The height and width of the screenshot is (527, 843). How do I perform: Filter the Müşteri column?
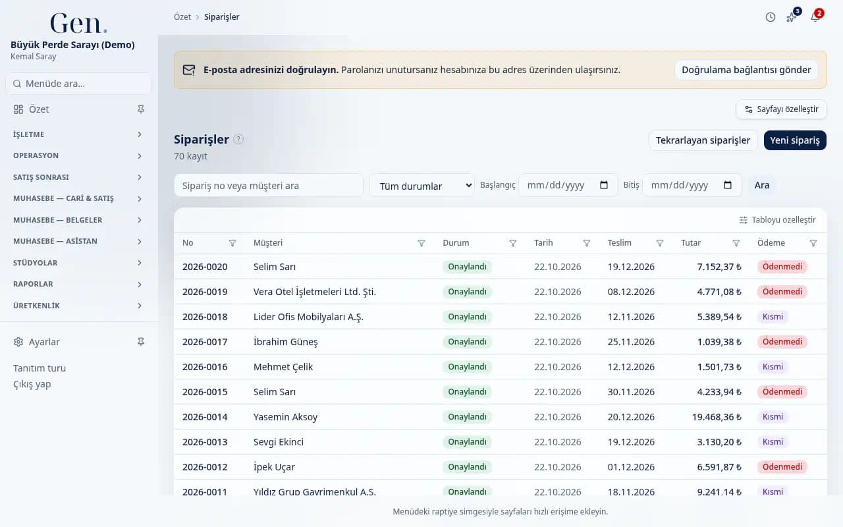(421, 243)
